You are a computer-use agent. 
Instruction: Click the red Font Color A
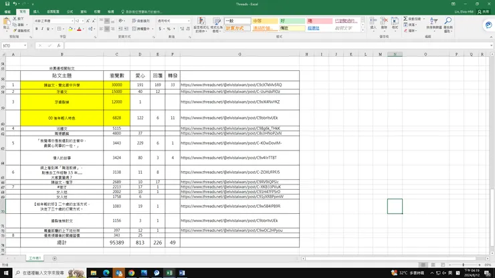pyautogui.click(x=79, y=29)
